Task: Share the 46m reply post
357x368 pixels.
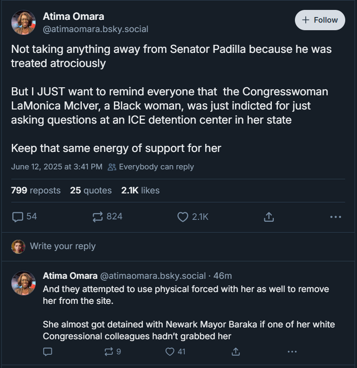Action: 236,351
